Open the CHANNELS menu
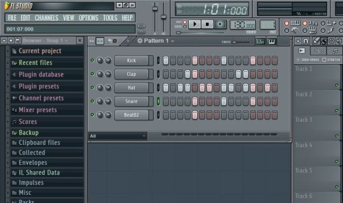Screen dimensions: 343x203 (x=47, y=18)
